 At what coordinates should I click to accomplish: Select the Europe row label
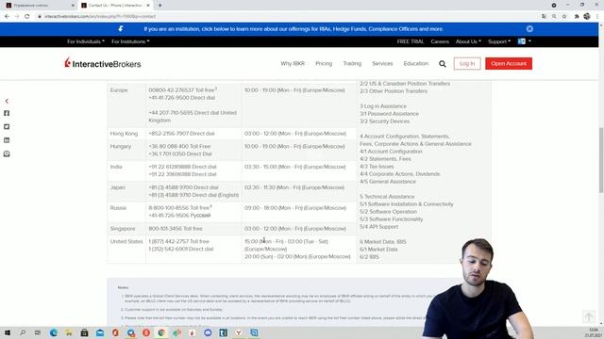pyautogui.click(x=119, y=90)
